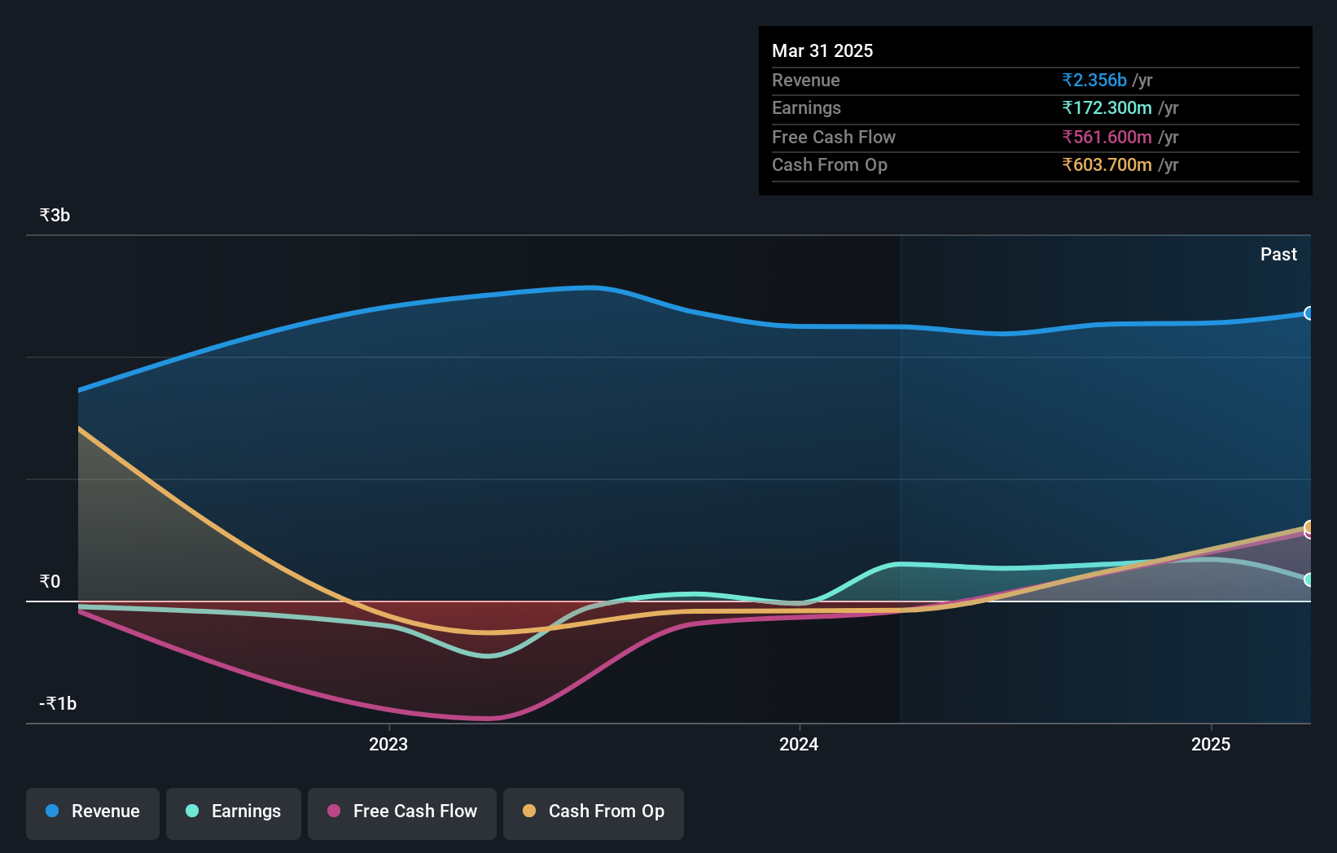The width and height of the screenshot is (1337, 853).
Task: Toggle the Earnings legend button
Action: pos(234,813)
